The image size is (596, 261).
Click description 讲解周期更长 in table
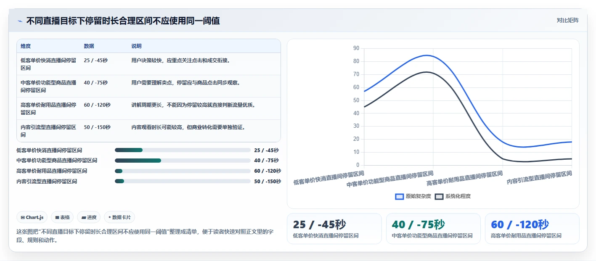point(193,105)
